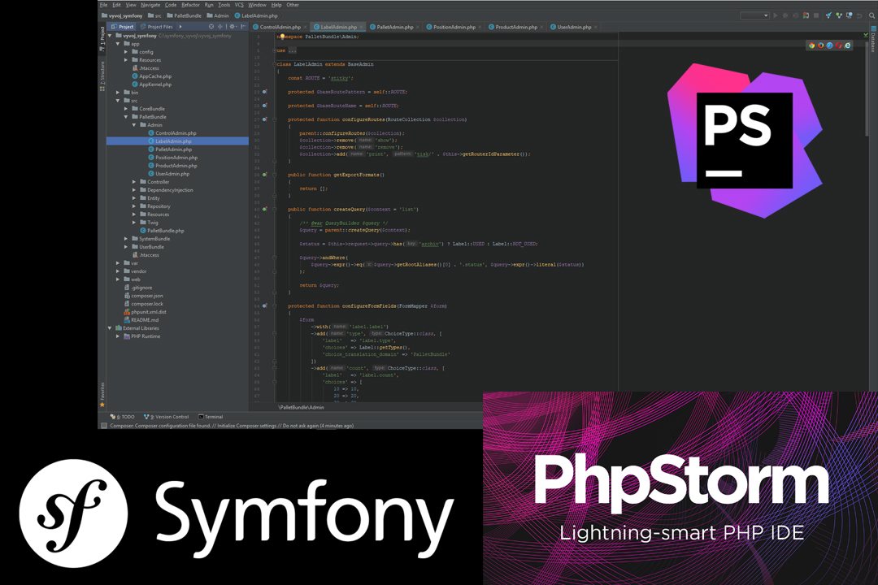The height and width of the screenshot is (585, 878).
Task: Toggle the Favorites side tool window
Action: (x=102, y=395)
